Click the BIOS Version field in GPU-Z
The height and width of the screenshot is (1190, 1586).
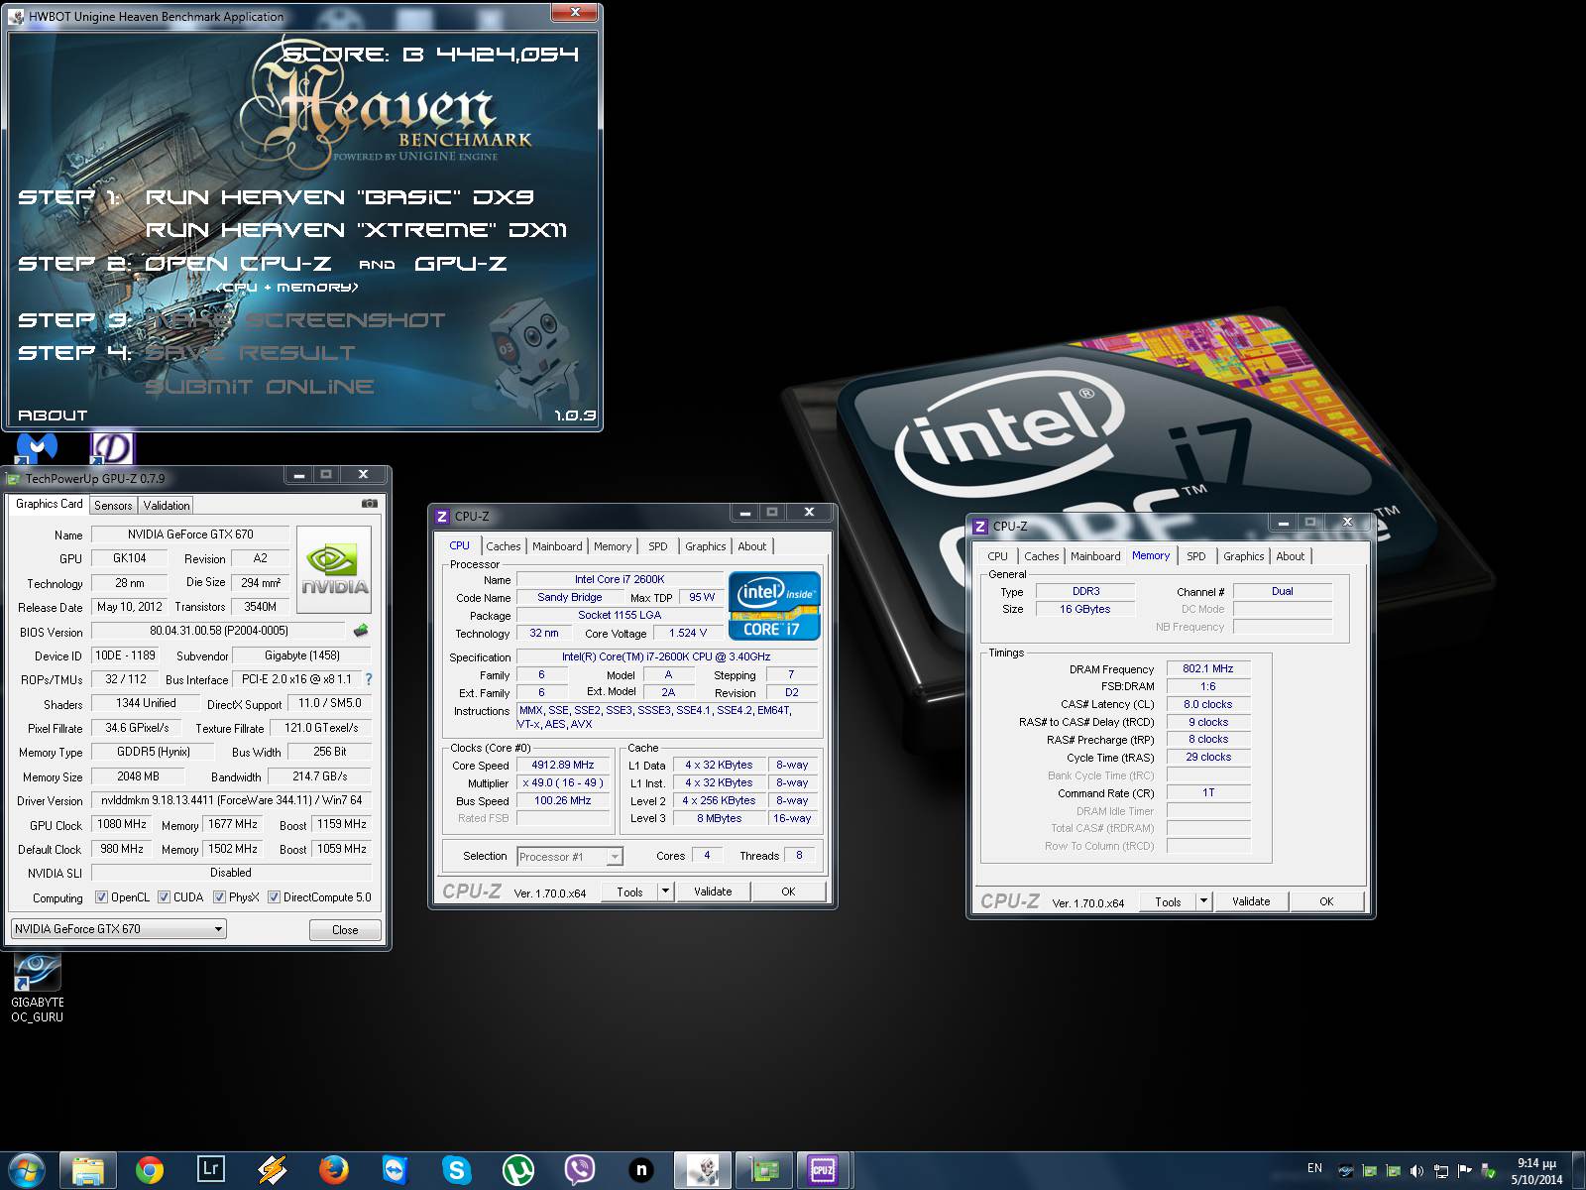[219, 631]
